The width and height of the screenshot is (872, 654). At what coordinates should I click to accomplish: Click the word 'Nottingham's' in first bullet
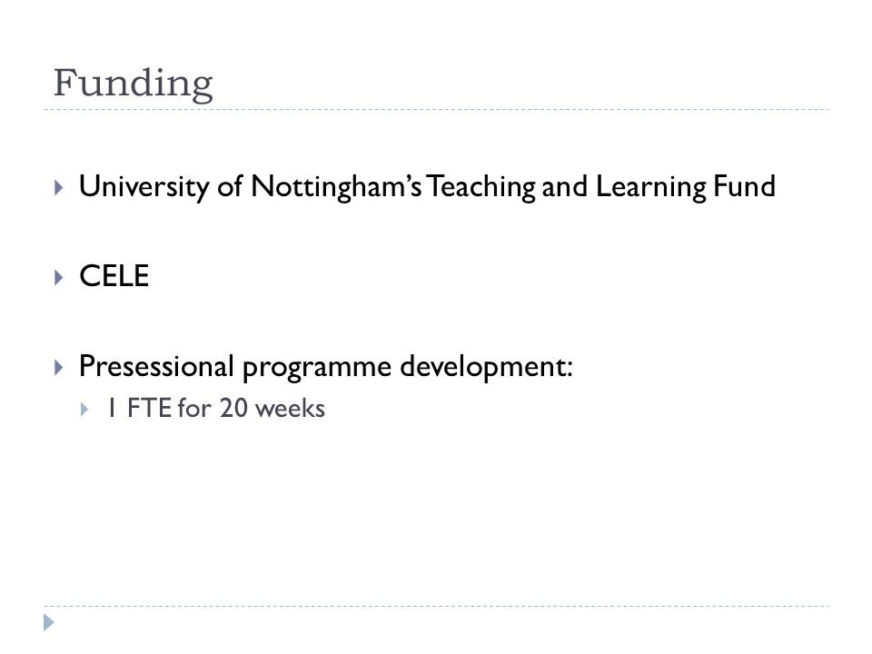(x=336, y=187)
